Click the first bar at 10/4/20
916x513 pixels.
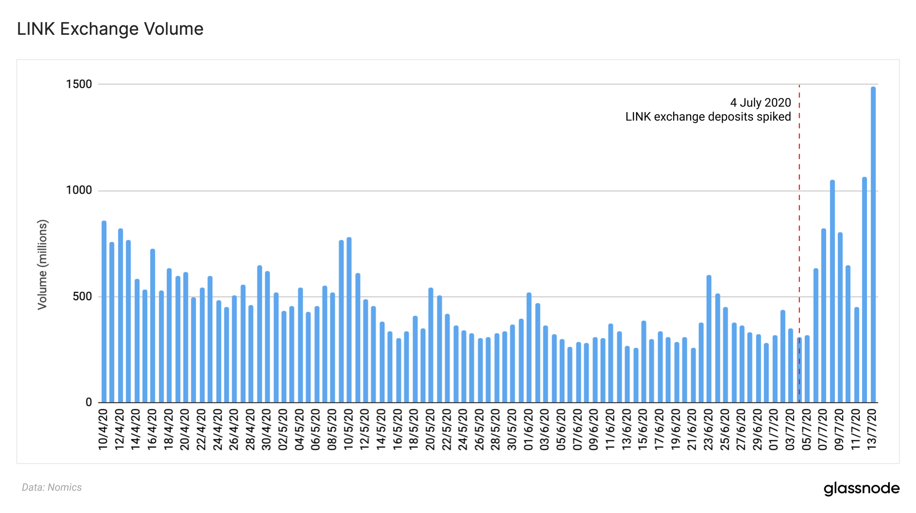point(104,311)
